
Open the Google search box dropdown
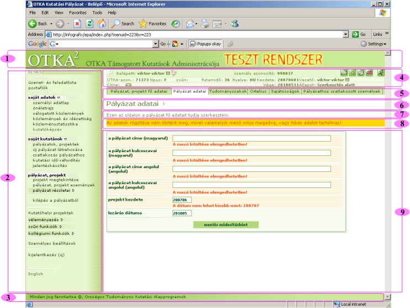pos(155,44)
